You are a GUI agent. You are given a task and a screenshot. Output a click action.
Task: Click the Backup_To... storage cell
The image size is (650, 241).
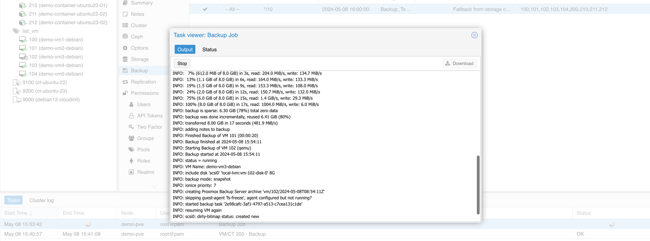(396, 9)
